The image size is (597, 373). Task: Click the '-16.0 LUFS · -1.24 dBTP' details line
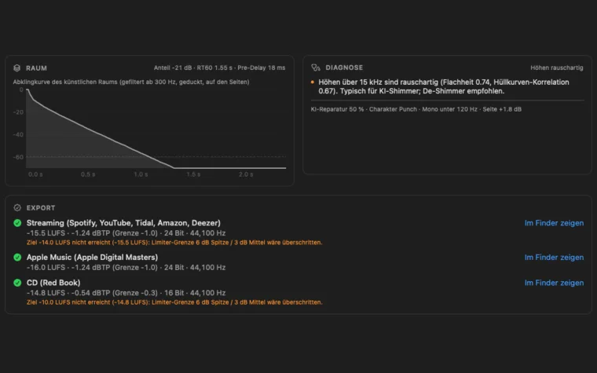click(x=126, y=268)
